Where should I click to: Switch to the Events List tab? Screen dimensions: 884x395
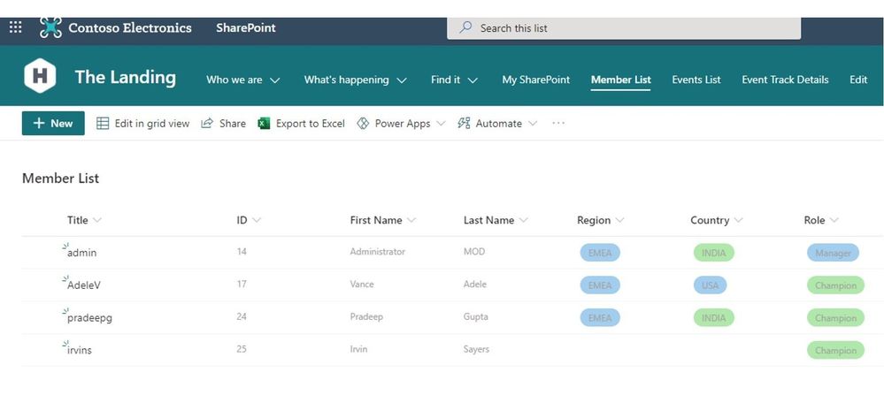pyautogui.click(x=696, y=80)
